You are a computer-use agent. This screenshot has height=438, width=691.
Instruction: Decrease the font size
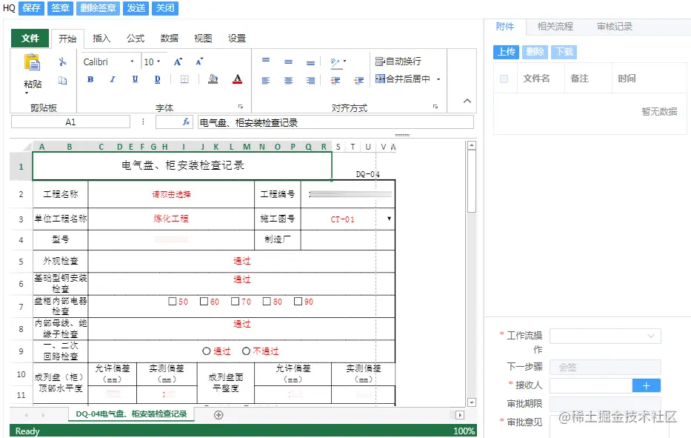[199, 62]
